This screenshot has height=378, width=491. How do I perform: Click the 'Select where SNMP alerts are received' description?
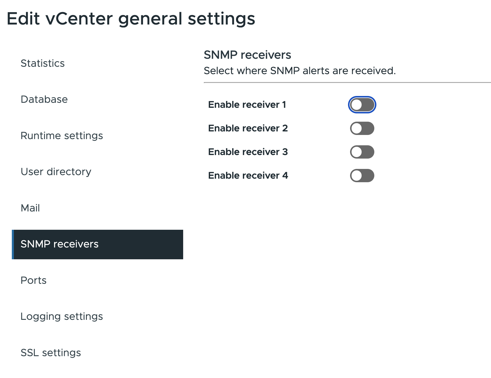pos(300,71)
